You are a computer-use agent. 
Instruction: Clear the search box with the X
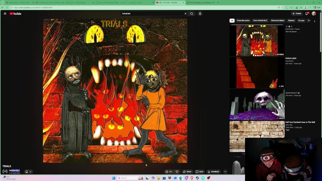186,14
